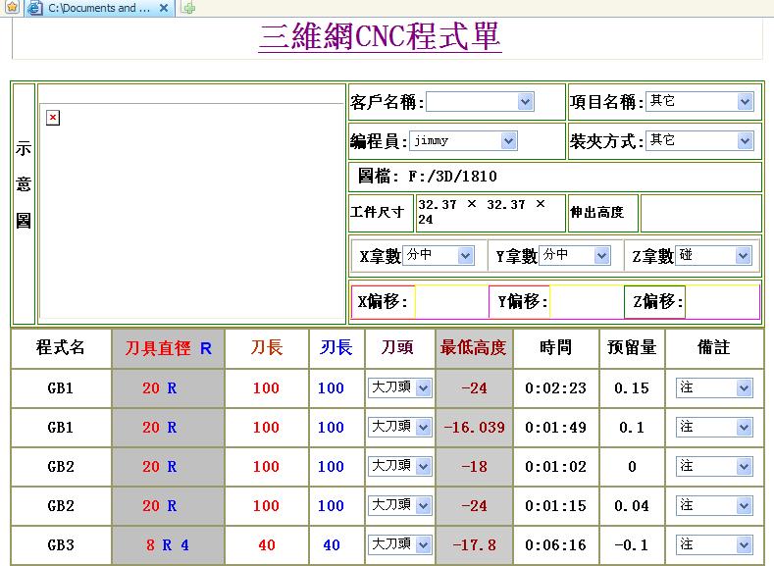Screen dimensions: 774x566
Task: Click the 刃長 column header
Action: pyautogui.click(x=336, y=348)
